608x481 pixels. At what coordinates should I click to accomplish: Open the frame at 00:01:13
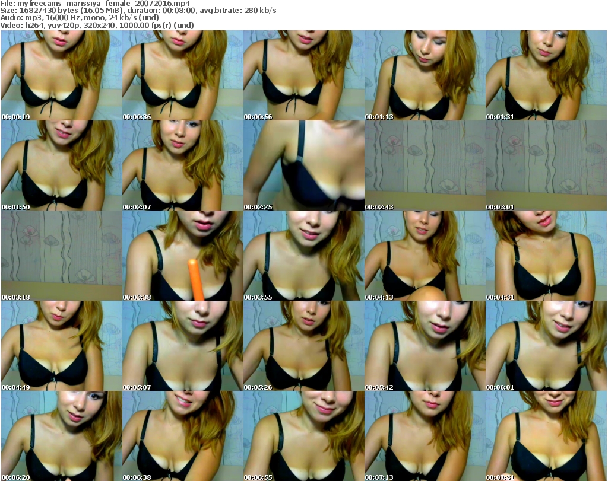click(x=425, y=75)
